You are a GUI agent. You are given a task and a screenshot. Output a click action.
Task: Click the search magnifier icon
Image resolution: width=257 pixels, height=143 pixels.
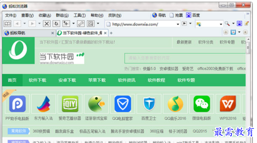pyautogui.click(x=227, y=24)
